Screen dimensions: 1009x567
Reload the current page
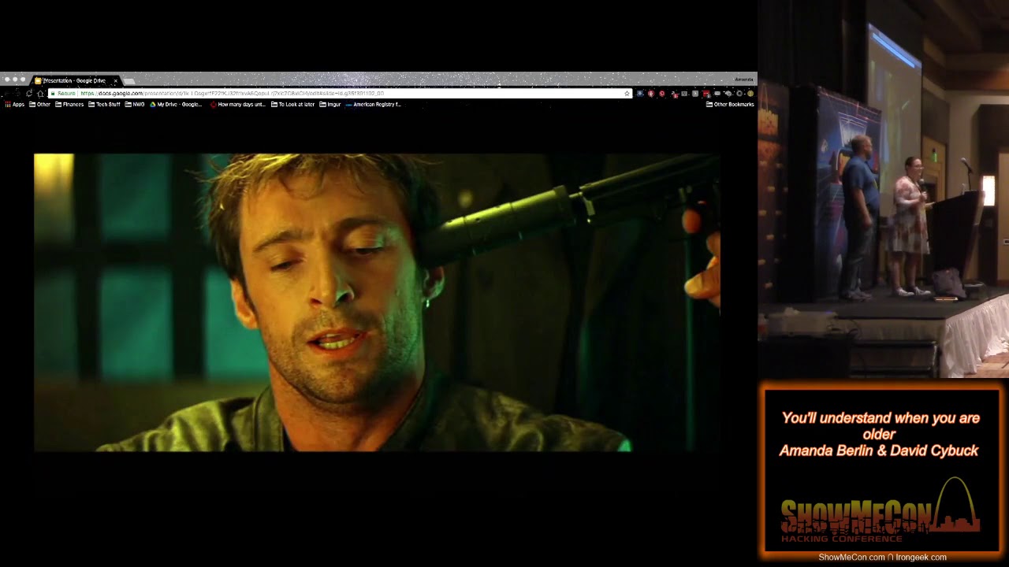pyautogui.click(x=29, y=93)
